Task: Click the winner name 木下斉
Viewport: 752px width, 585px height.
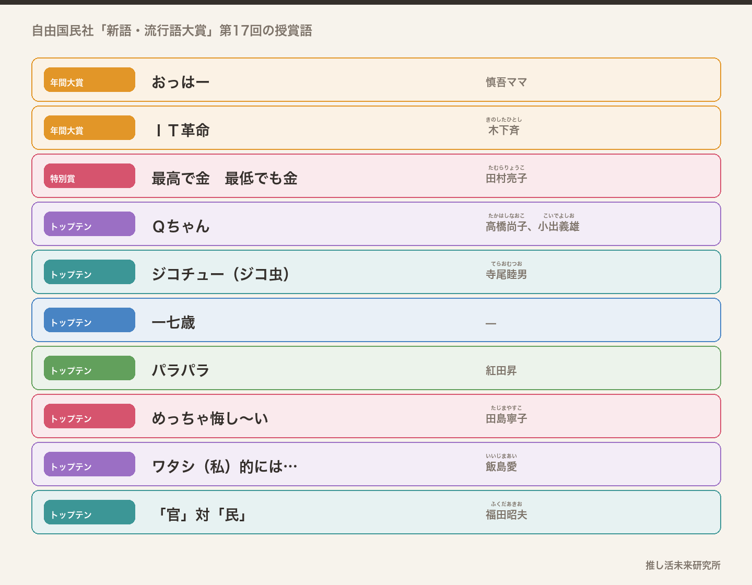Action: click(504, 130)
